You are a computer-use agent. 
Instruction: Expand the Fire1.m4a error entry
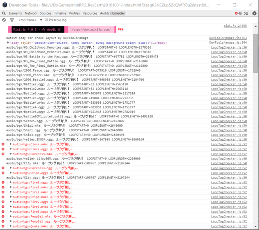[11, 187]
